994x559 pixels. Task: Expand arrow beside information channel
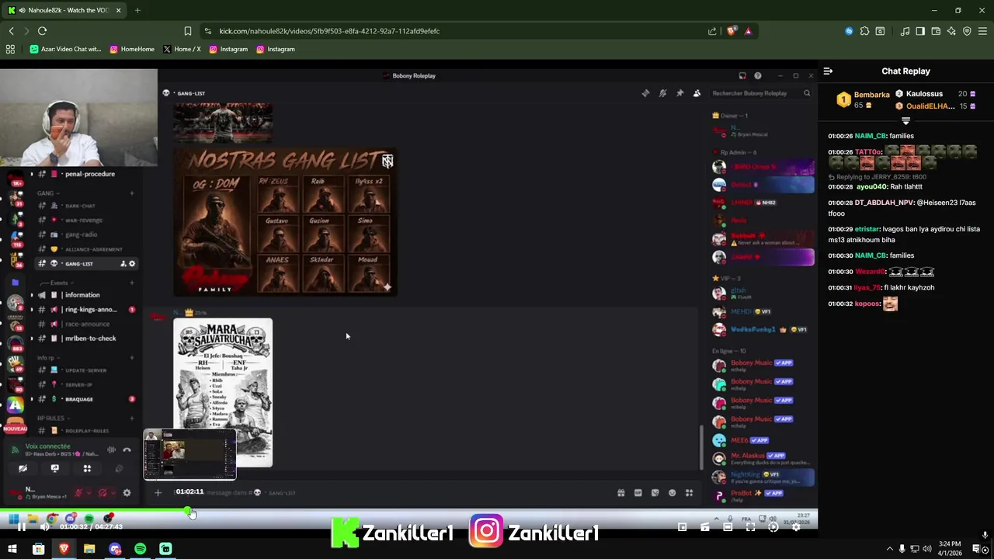coord(32,295)
